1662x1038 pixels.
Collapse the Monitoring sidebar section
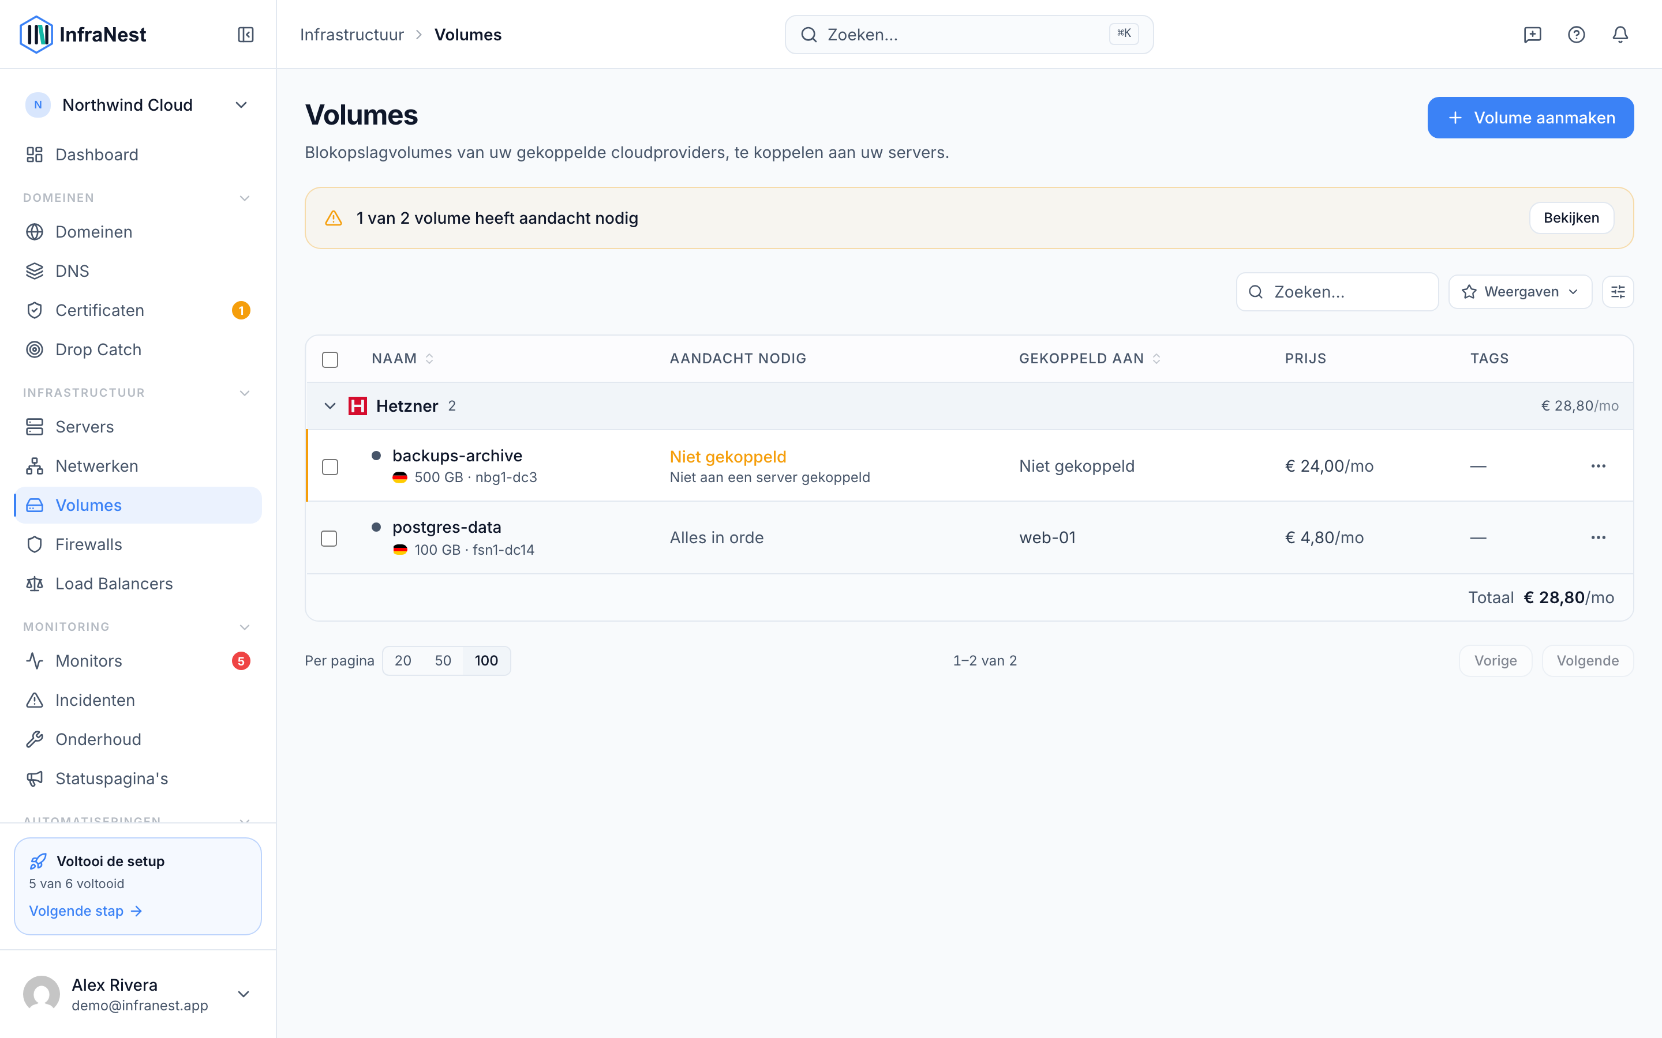click(x=244, y=627)
